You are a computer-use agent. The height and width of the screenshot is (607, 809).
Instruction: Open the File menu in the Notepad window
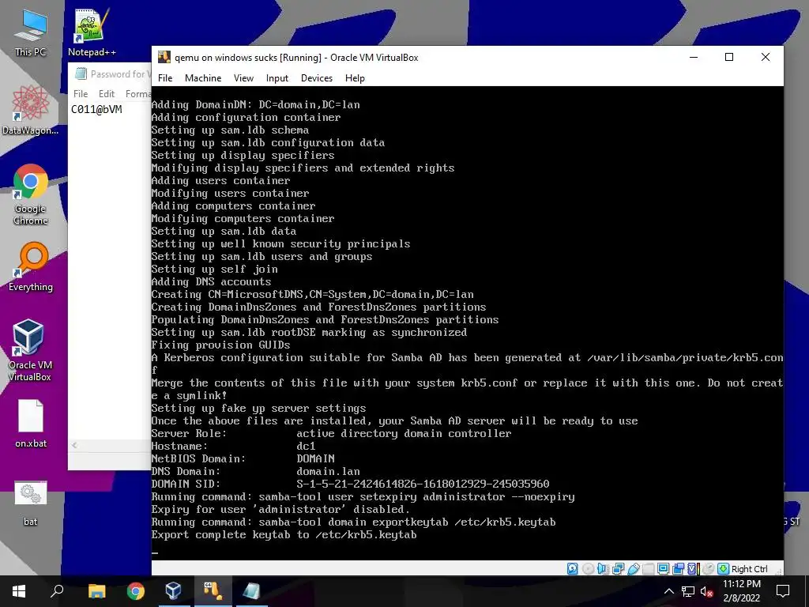pos(81,94)
